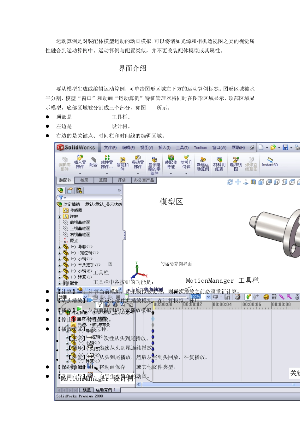The image size is (300, 424).
Task: Click the 爆炸视图 exploded view icon
Action: [x=236, y=164]
